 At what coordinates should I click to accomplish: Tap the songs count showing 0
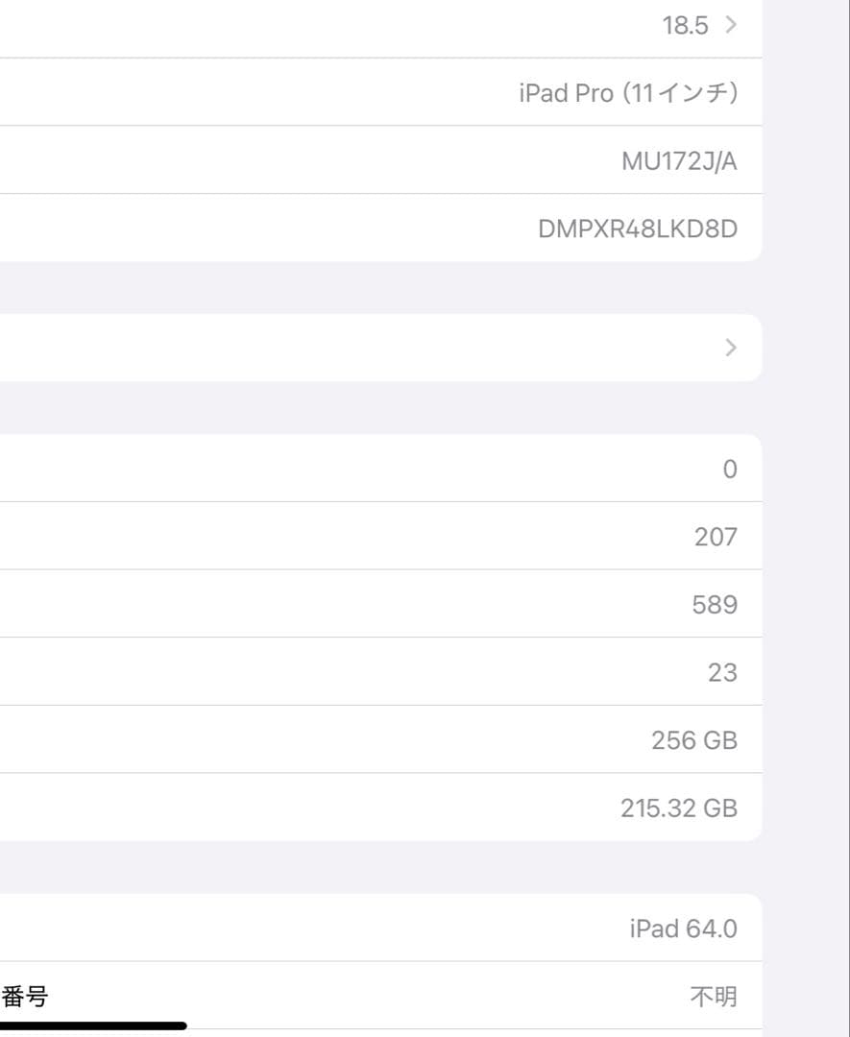click(x=728, y=469)
